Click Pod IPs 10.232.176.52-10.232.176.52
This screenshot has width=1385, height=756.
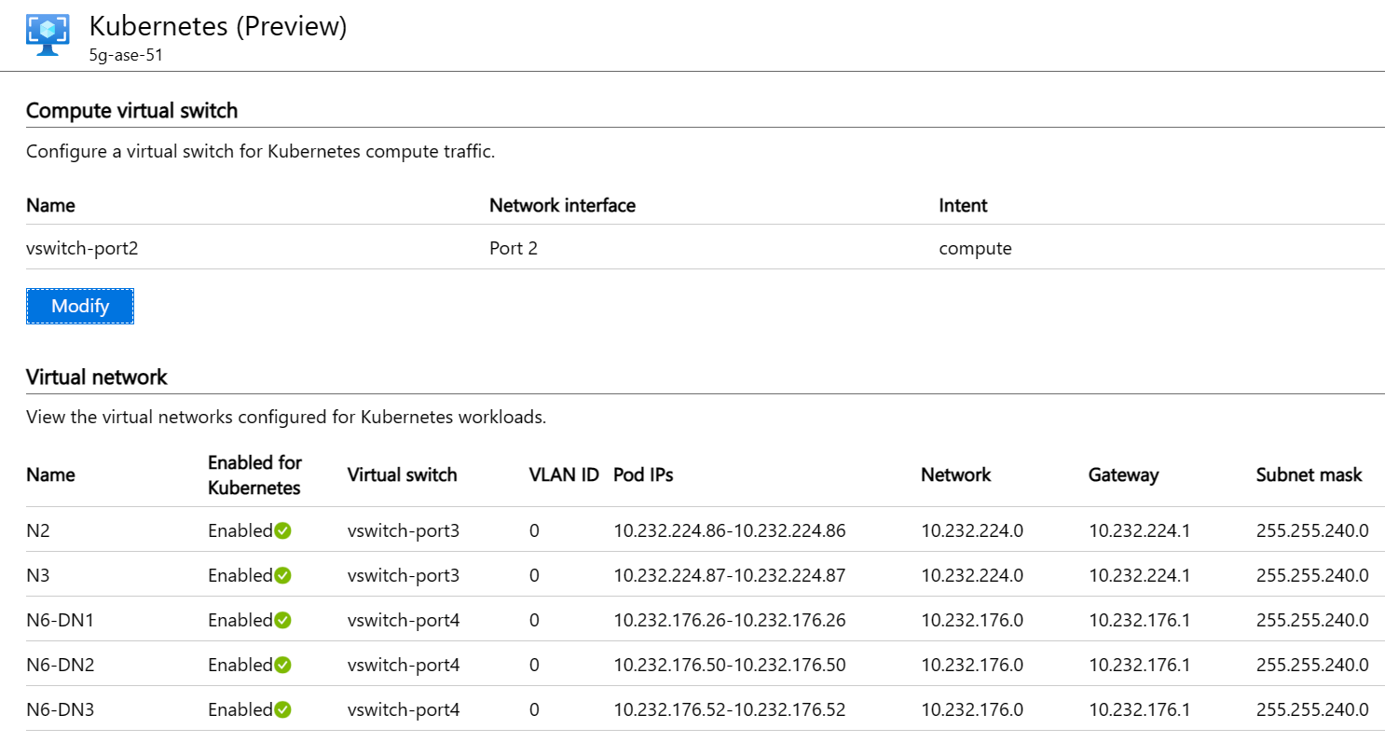[729, 710]
